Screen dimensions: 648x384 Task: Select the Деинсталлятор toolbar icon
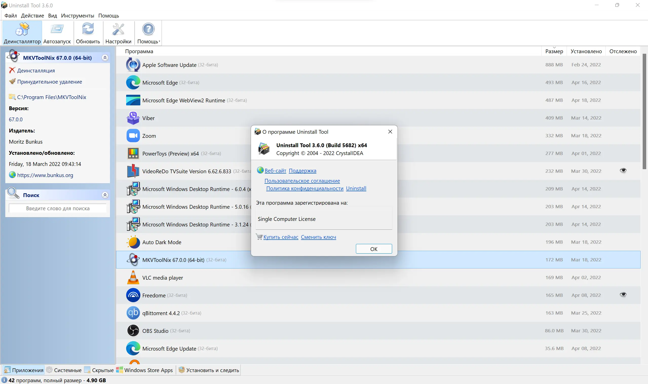pyautogui.click(x=22, y=29)
